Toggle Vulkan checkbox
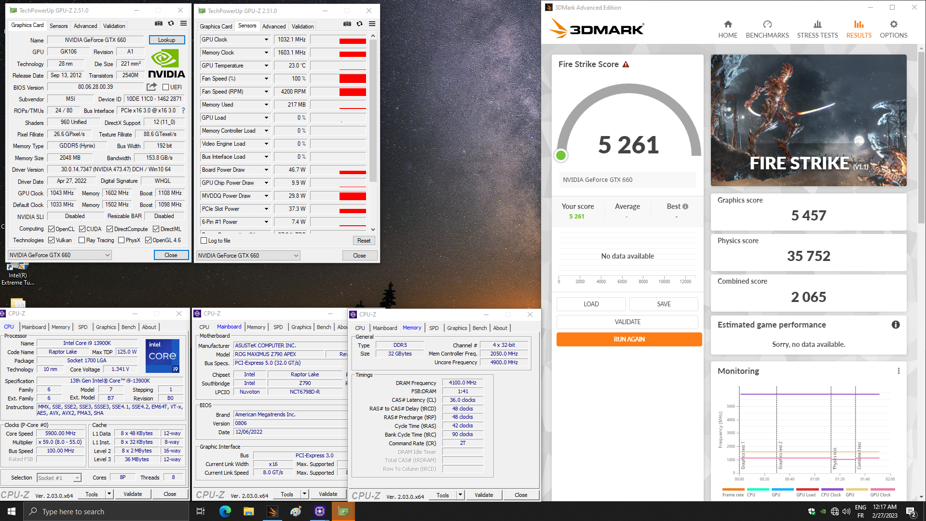The height and width of the screenshot is (521, 926). click(x=51, y=240)
